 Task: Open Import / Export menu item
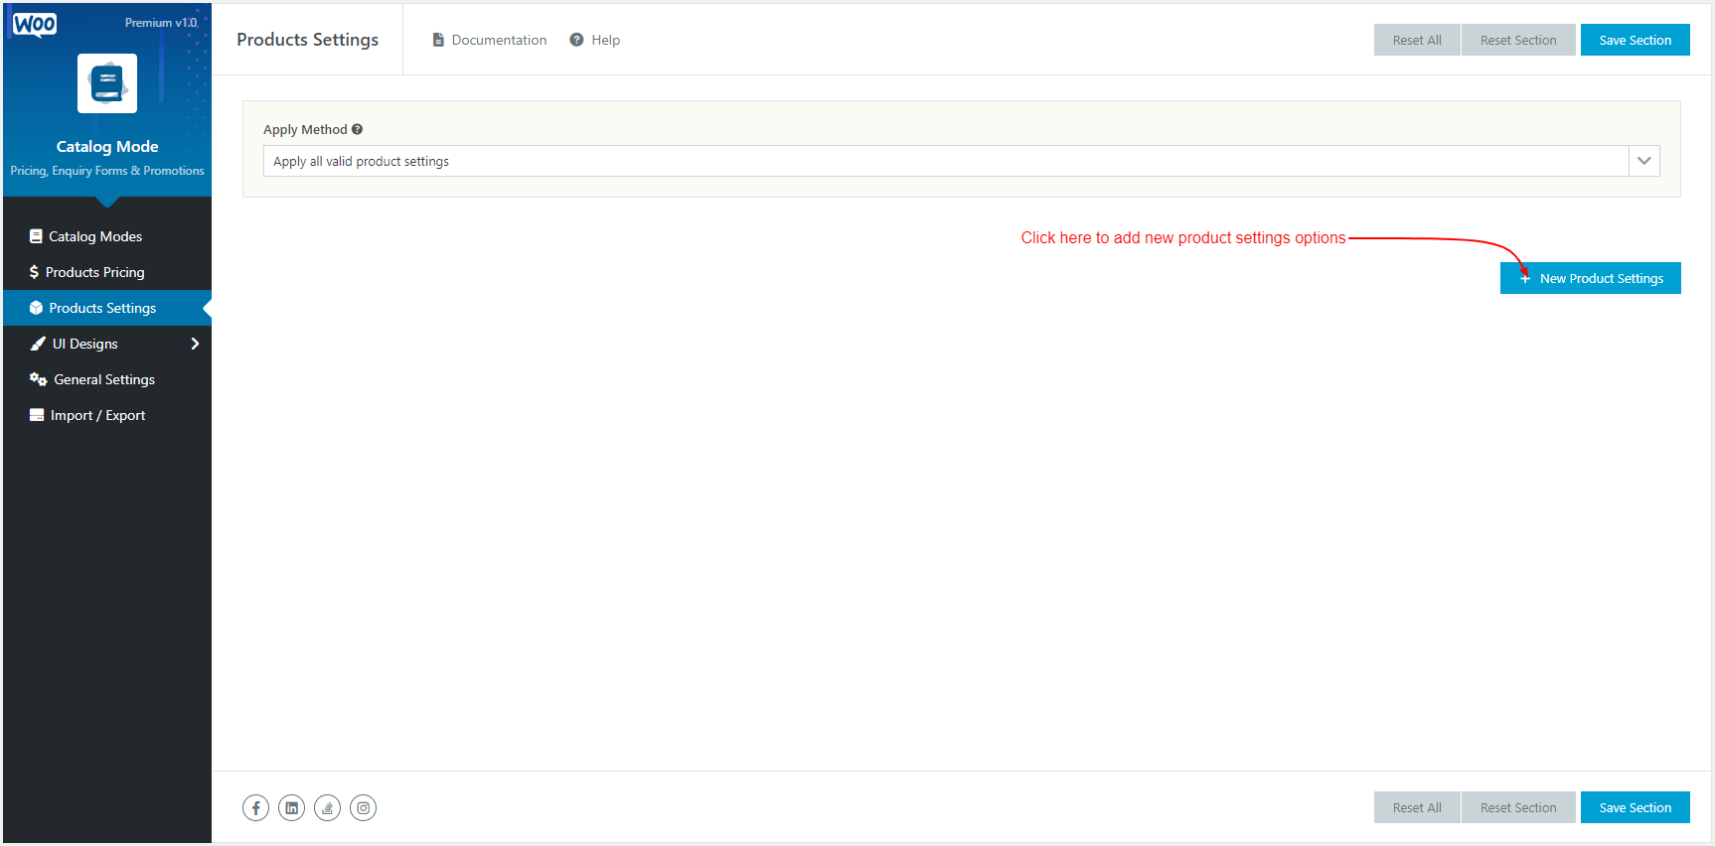tap(107, 415)
